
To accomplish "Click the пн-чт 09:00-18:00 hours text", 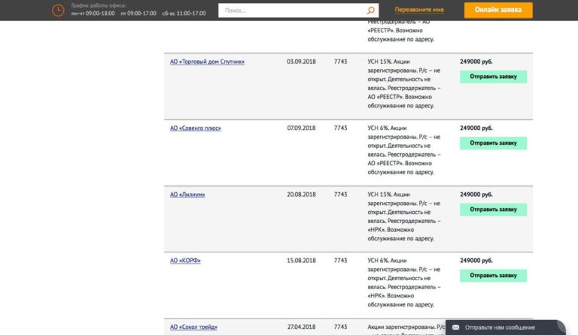I will pyautogui.click(x=93, y=14).
